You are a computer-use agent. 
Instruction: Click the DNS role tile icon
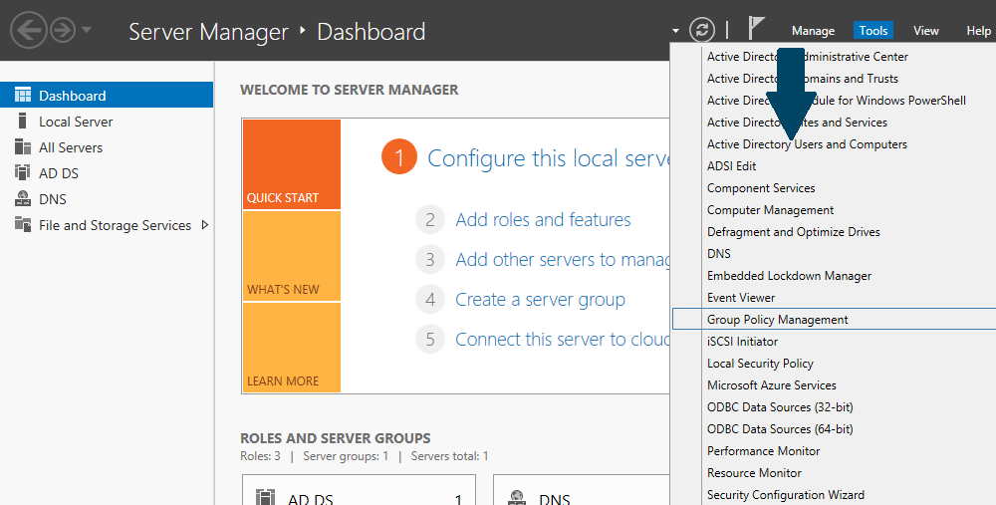(517, 497)
